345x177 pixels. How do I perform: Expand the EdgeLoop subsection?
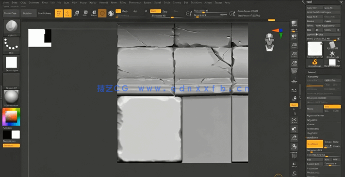pyautogui.click(x=312, y=120)
